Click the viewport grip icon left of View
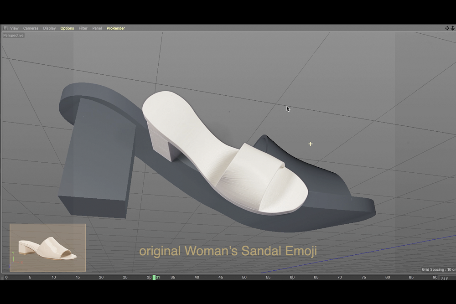The image size is (456, 304). click(x=5, y=28)
